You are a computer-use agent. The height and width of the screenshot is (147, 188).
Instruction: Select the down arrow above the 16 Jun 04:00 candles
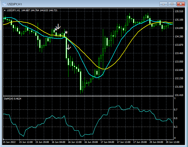58,26
